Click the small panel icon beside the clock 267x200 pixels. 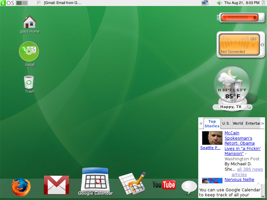tap(263, 3)
